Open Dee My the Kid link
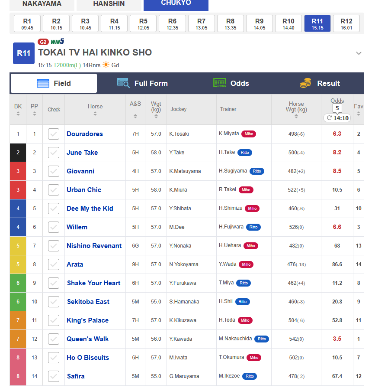 coord(90,209)
